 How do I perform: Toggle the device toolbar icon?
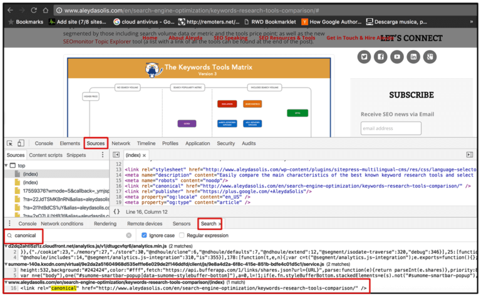tap(21, 143)
